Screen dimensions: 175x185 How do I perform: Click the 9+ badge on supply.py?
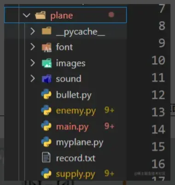pyautogui.click(x=109, y=173)
